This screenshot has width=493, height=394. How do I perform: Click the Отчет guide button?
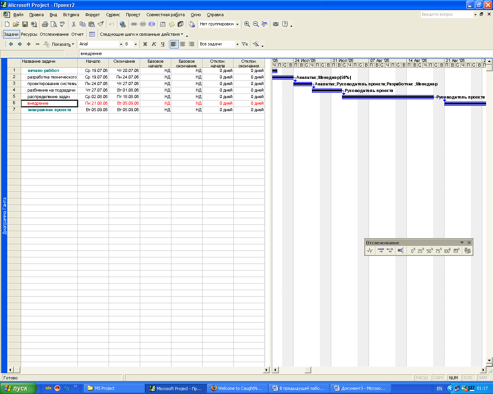(x=77, y=34)
